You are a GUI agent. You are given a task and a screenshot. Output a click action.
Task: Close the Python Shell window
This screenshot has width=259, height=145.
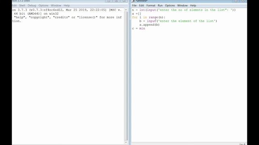[x=124, y=1]
